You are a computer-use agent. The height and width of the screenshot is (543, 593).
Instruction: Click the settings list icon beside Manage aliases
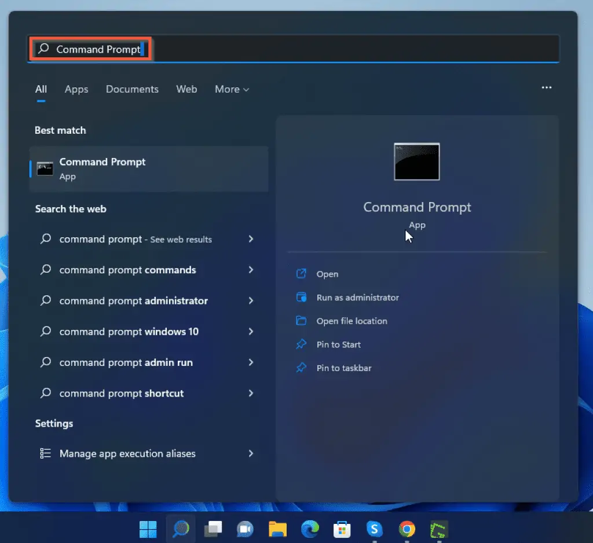tap(45, 453)
